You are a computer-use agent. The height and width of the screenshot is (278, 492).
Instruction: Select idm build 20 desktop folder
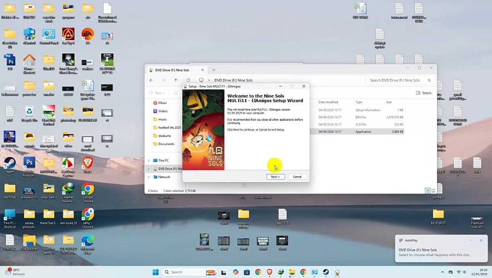click(x=68, y=217)
